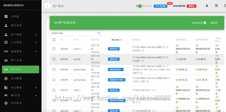This screenshot has width=226, height=112.
Task: Expand the 代付管理 sidebar submenu
Action: click(36, 42)
